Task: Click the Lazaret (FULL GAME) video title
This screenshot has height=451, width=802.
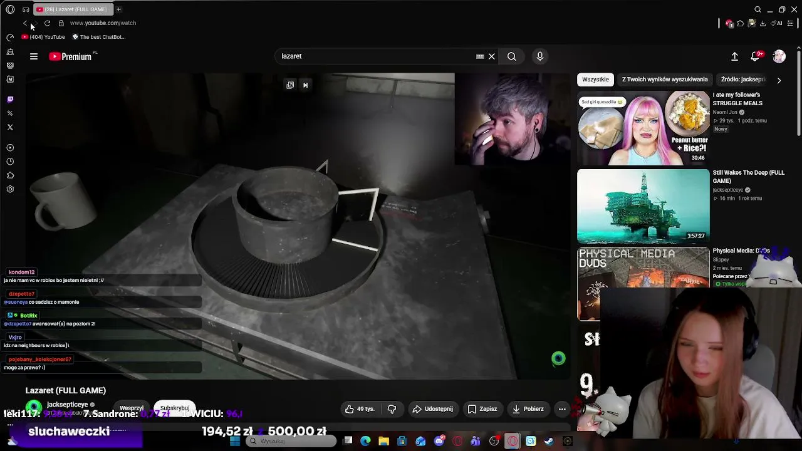Action: (66, 390)
